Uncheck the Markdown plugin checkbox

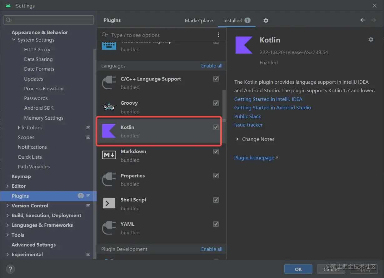tap(216, 151)
